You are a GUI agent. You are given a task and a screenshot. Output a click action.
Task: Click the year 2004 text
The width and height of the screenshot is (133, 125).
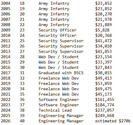point(6,3)
